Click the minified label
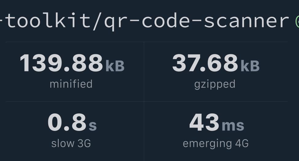The image size is (299, 161). point(71,84)
